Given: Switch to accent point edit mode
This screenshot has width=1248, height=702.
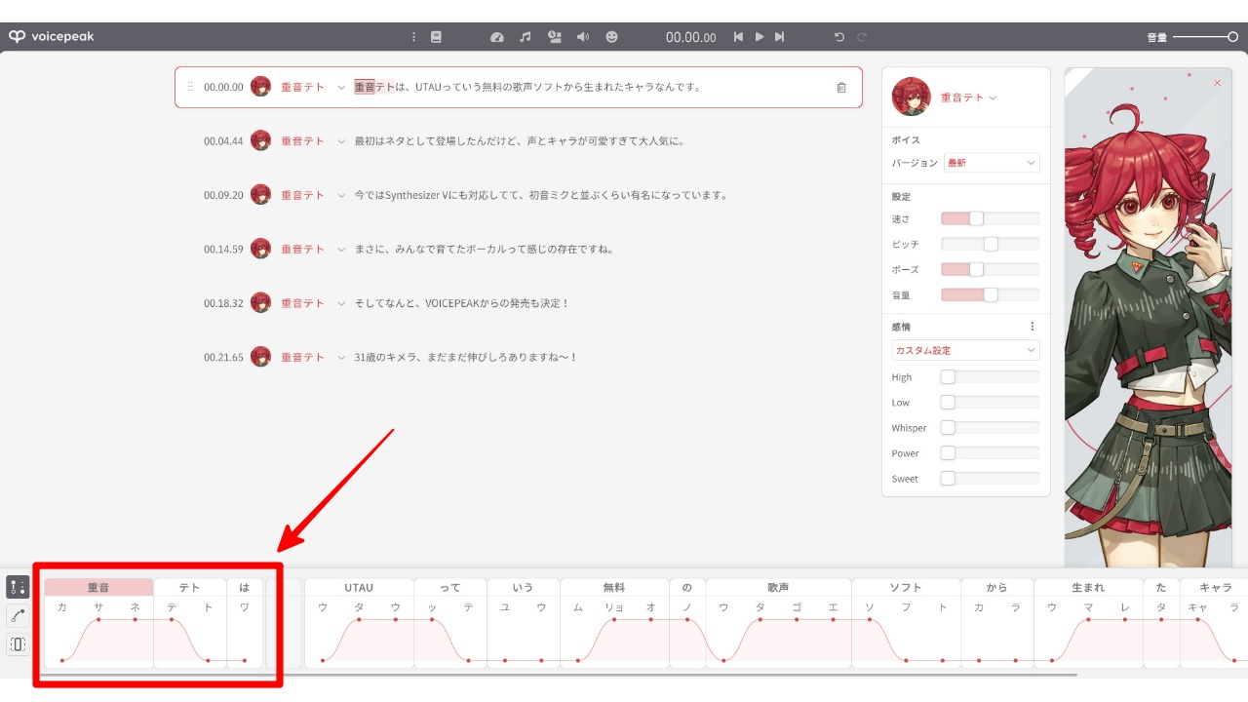Looking at the screenshot, I should (x=18, y=587).
